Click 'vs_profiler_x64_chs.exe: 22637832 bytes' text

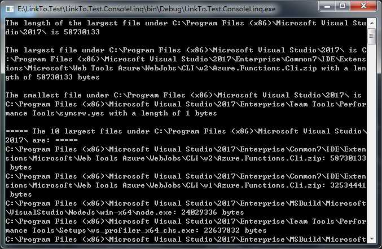(177, 230)
